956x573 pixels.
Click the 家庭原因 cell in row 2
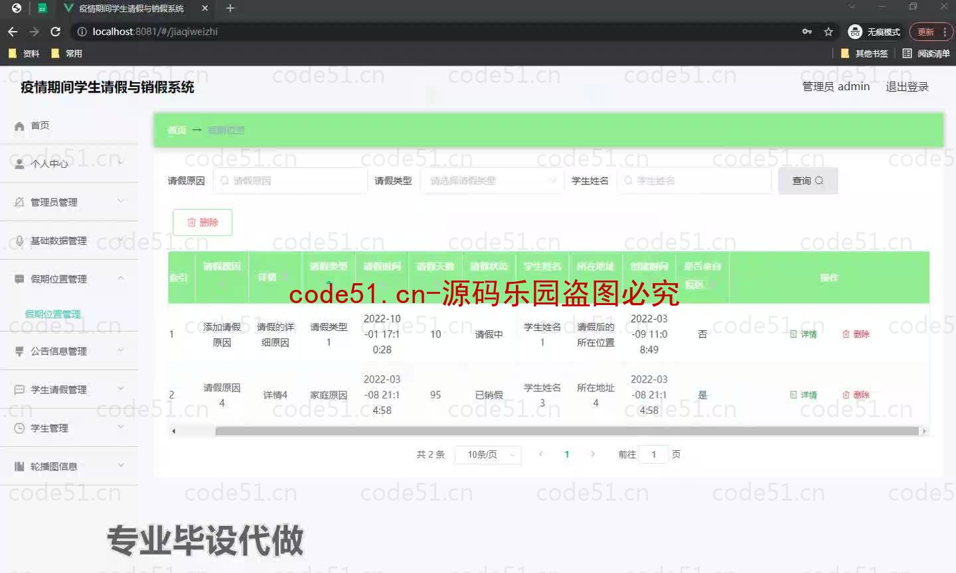coord(329,395)
